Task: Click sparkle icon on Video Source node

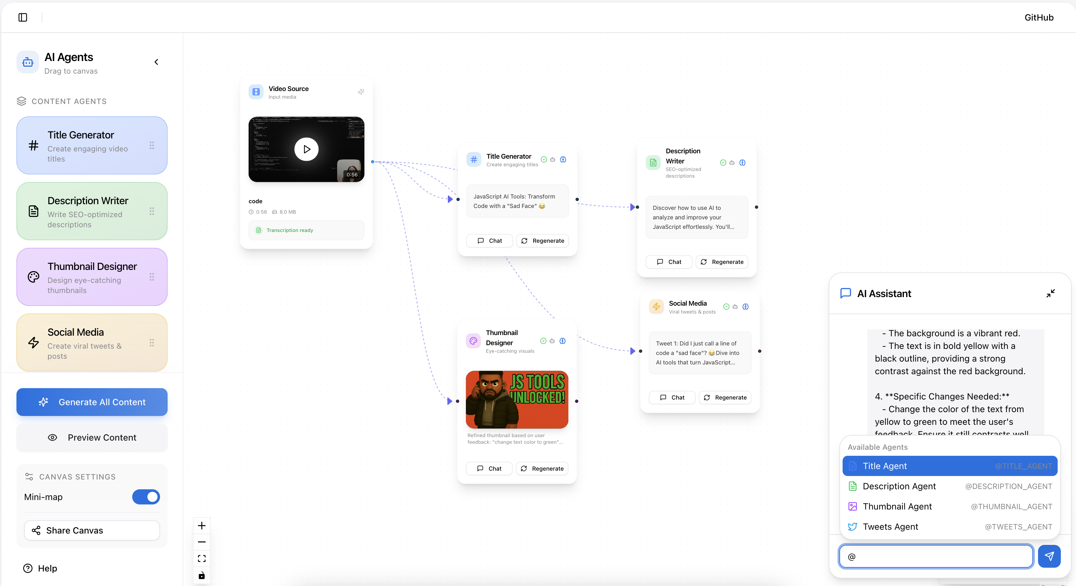Action: (361, 92)
